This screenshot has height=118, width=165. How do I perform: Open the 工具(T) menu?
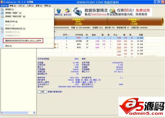click(30, 6)
